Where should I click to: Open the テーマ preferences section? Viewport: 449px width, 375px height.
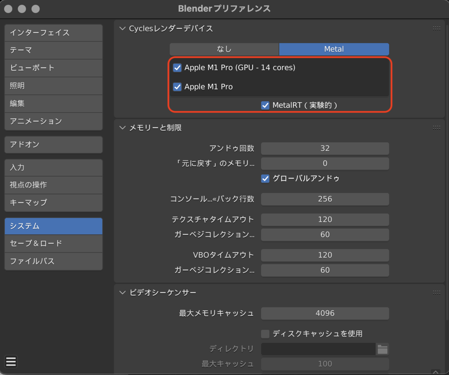pos(54,50)
